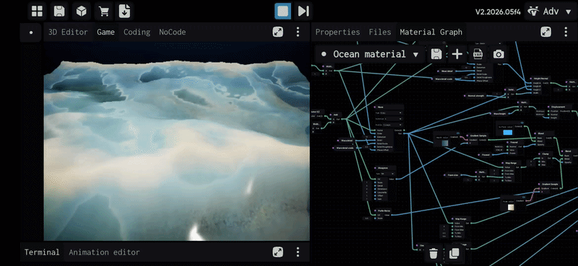This screenshot has height=266, width=578.
Task: Maximize the Material Graph panel
Action: 546,32
